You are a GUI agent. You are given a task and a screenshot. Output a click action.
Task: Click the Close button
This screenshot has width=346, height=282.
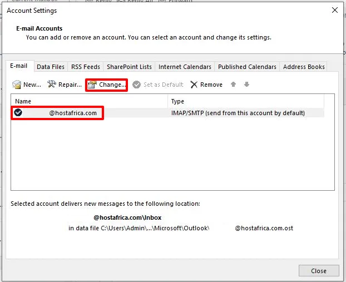[319, 271]
